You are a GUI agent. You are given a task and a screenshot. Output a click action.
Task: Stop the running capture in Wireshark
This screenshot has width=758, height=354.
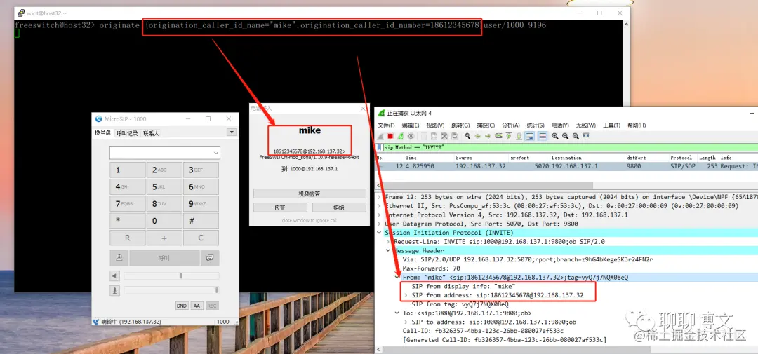click(x=390, y=136)
